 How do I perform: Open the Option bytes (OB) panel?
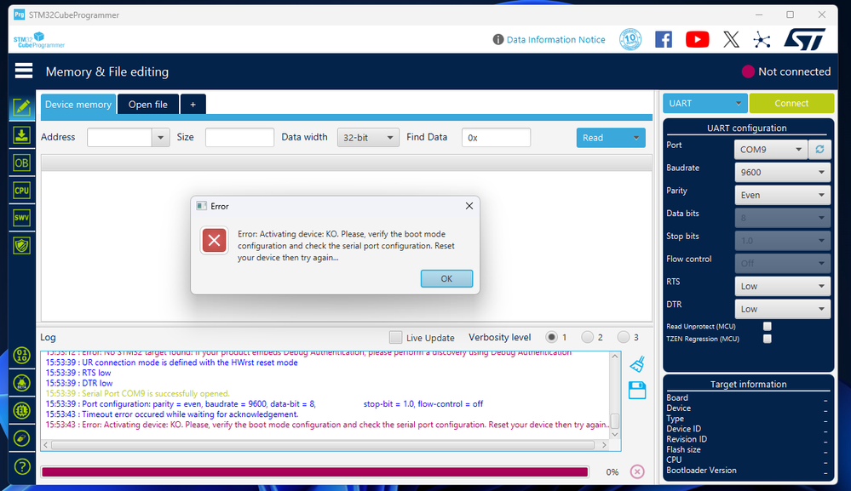tap(21, 163)
